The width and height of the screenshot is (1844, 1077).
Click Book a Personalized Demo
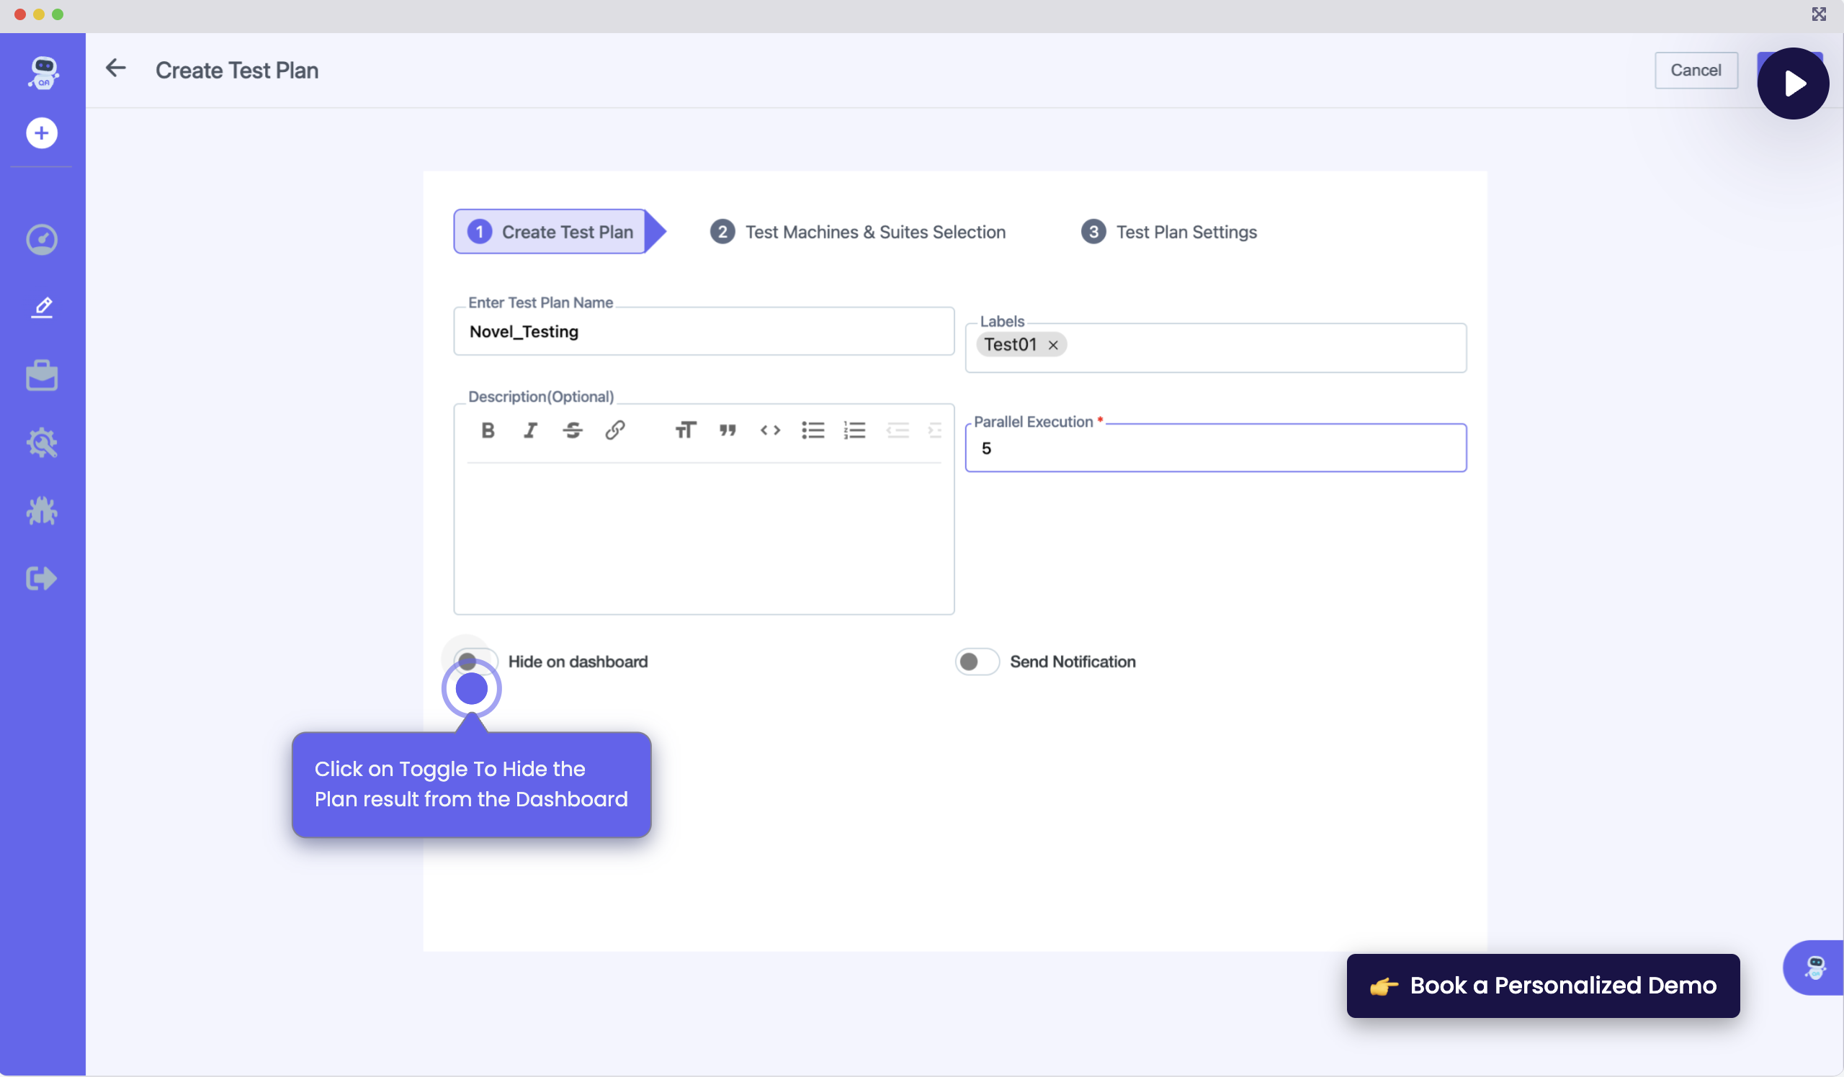click(x=1542, y=986)
